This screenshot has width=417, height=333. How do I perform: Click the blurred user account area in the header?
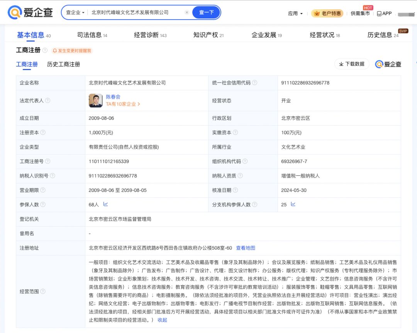(x=406, y=14)
